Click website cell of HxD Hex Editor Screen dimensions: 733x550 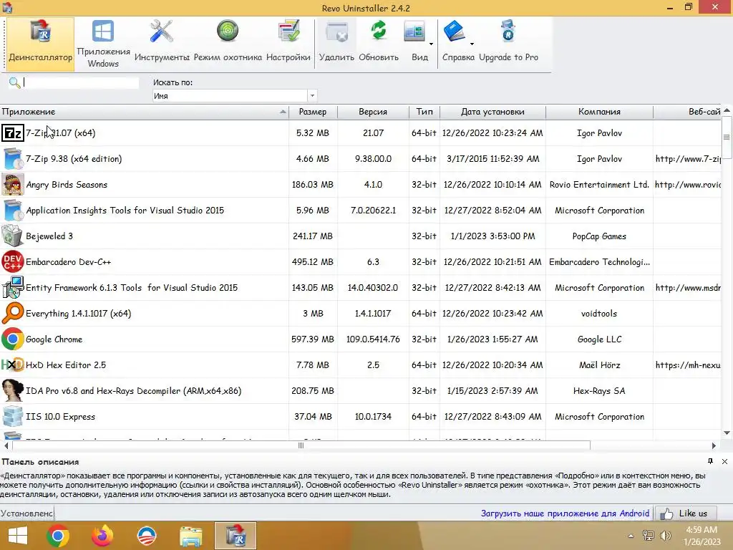pyautogui.click(x=688, y=365)
